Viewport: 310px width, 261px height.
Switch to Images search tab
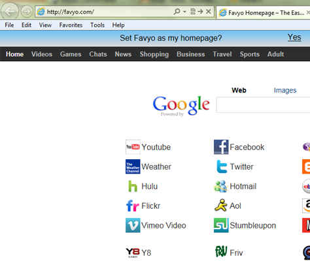[x=285, y=90]
